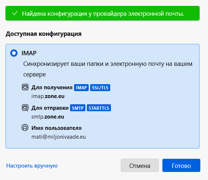Click the STARTTLS security badge
This screenshot has width=208, height=180.
pyautogui.click(x=99, y=108)
